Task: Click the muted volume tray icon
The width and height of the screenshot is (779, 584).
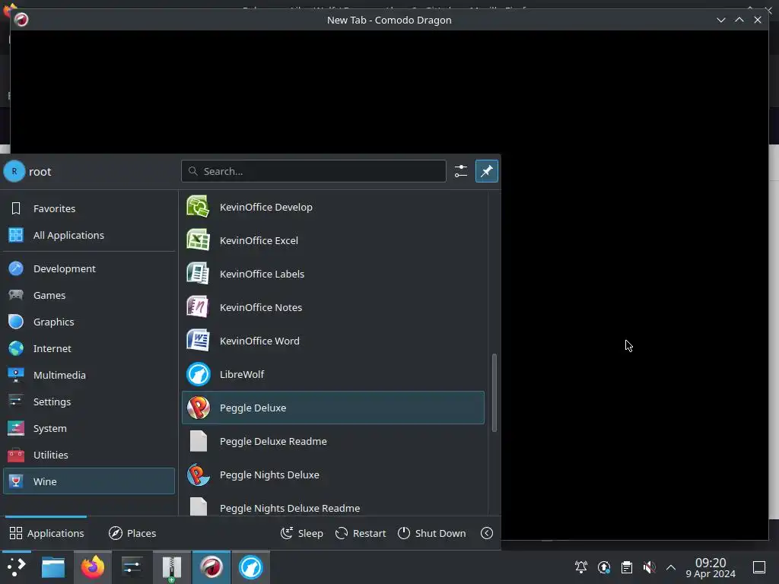Action: (649, 567)
